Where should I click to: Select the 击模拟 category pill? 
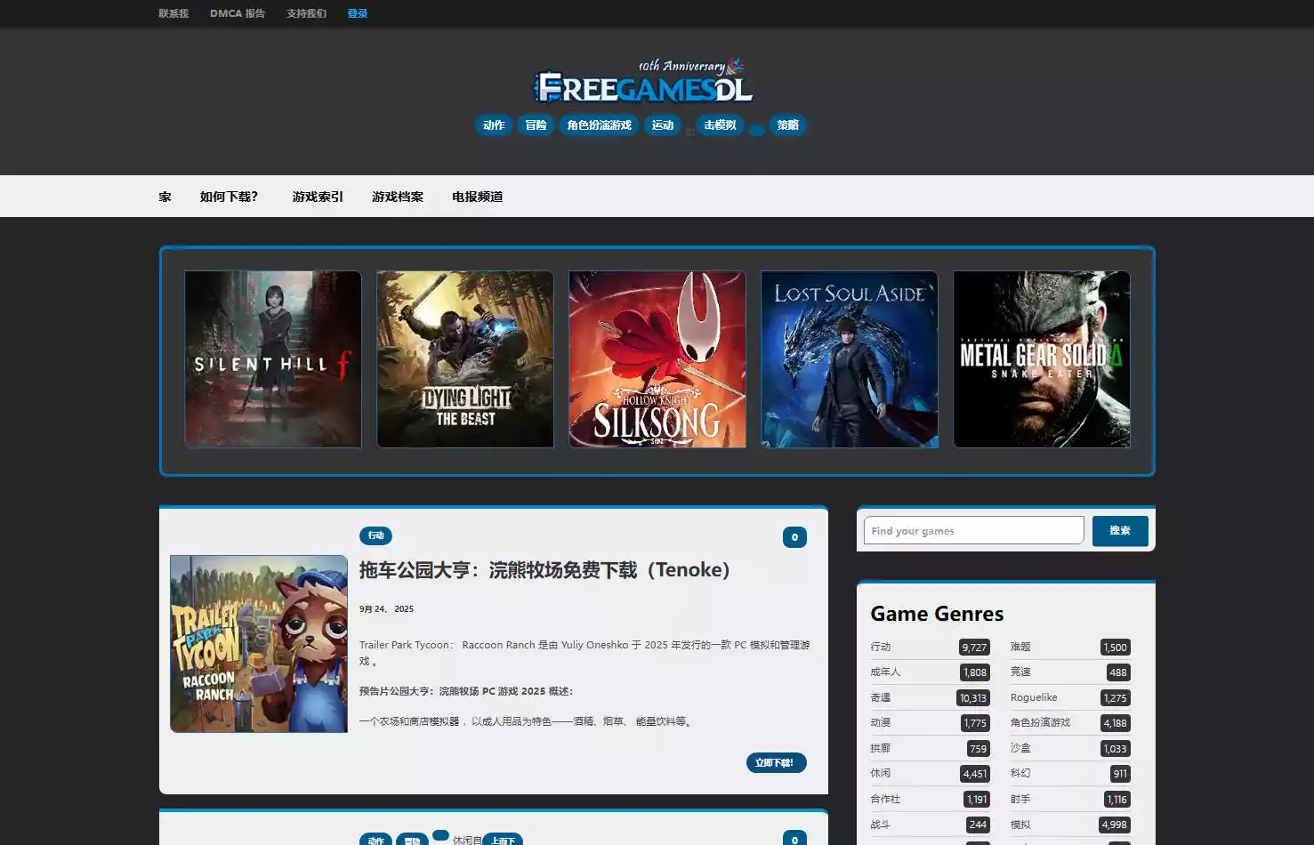tap(720, 125)
